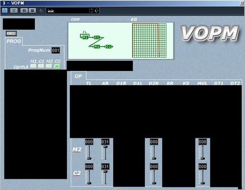Image resolution: width=245 pixels, height=190 pixels.
Task: Click the C2 MUL slider handle
Action: click(x=203, y=183)
